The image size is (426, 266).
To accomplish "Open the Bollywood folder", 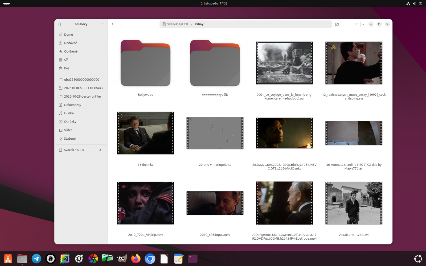I will coord(145,64).
